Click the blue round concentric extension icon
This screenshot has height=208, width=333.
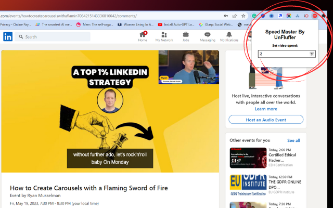(272, 16)
